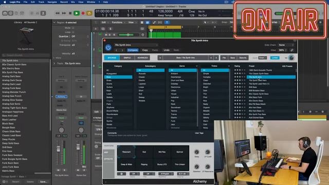Click the red Record button
The height and width of the screenshot is (185, 329).
coord(83,13)
